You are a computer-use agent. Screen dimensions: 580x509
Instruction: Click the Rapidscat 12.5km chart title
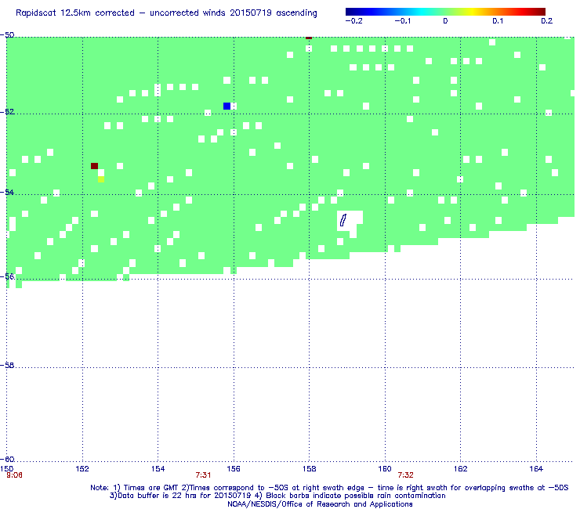[166, 13]
